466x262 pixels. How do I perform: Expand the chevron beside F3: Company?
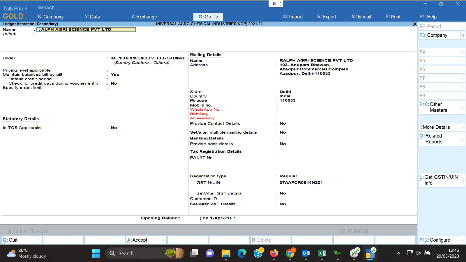tap(463, 36)
